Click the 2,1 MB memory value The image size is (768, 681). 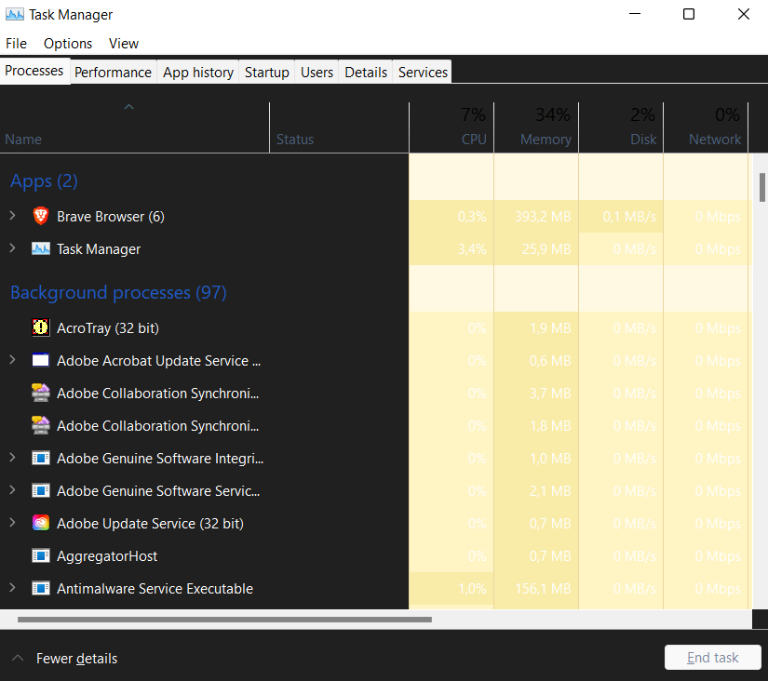tap(550, 491)
